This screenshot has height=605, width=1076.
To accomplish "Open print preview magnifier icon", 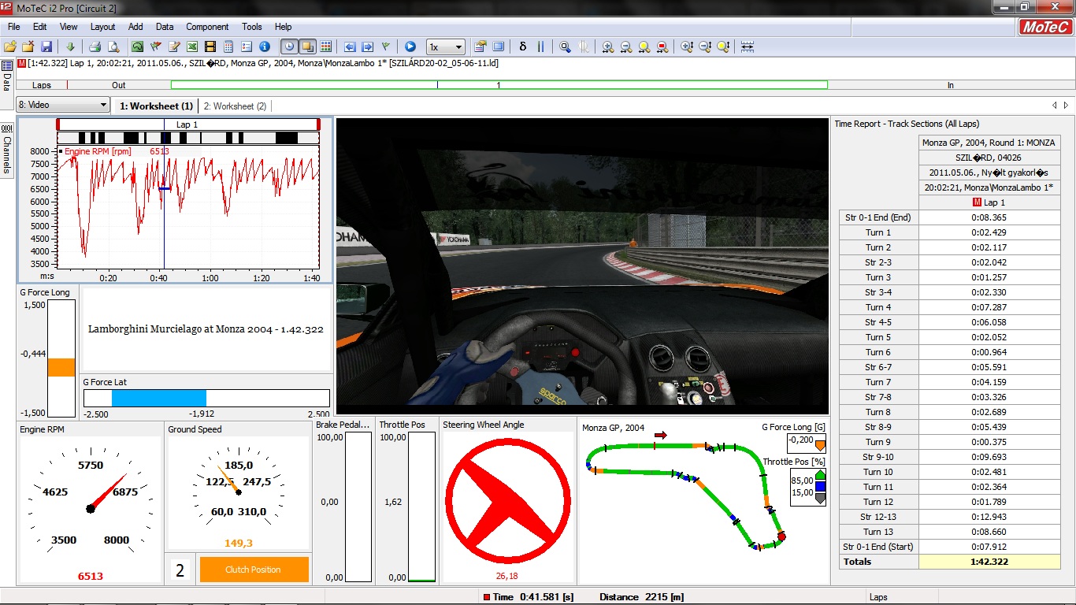I will (x=113, y=46).
